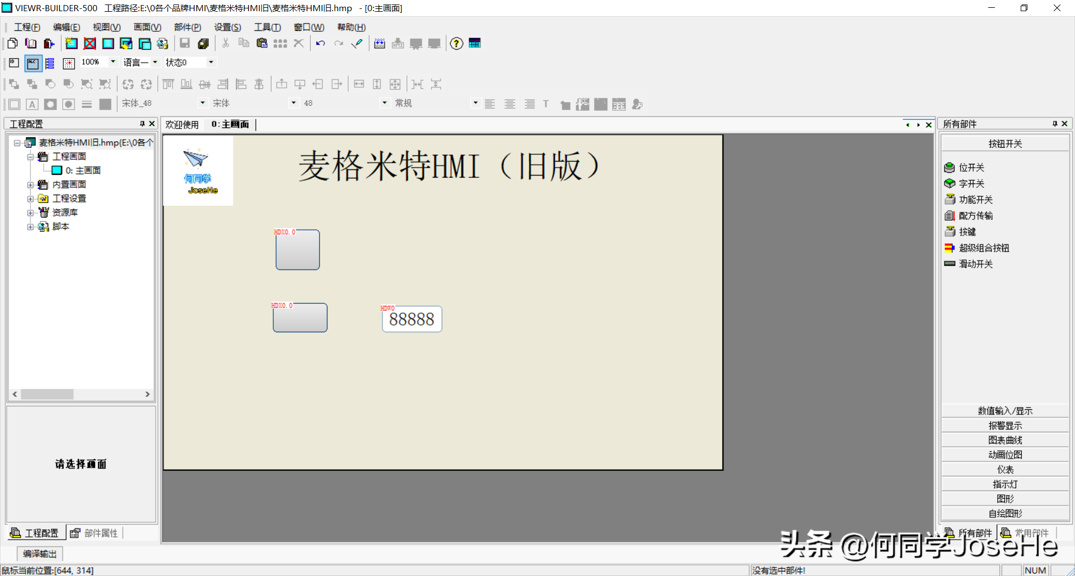This screenshot has width=1075, height=576.
Task: Click the undo arrow icon
Action: tap(320, 44)
